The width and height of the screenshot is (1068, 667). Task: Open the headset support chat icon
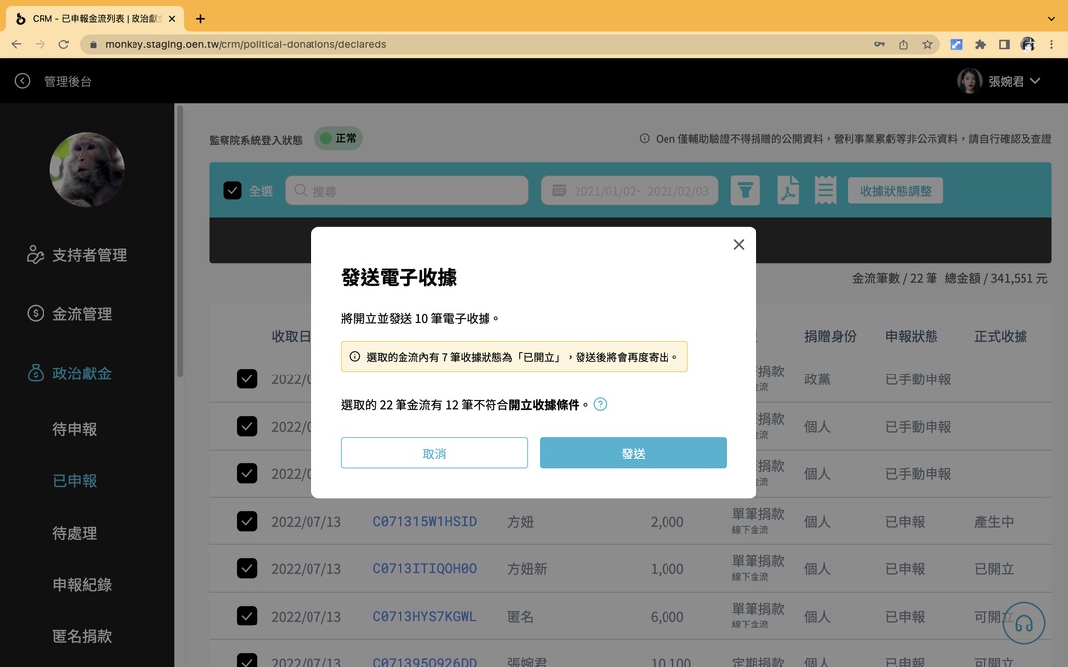(x=1023, y=624)
